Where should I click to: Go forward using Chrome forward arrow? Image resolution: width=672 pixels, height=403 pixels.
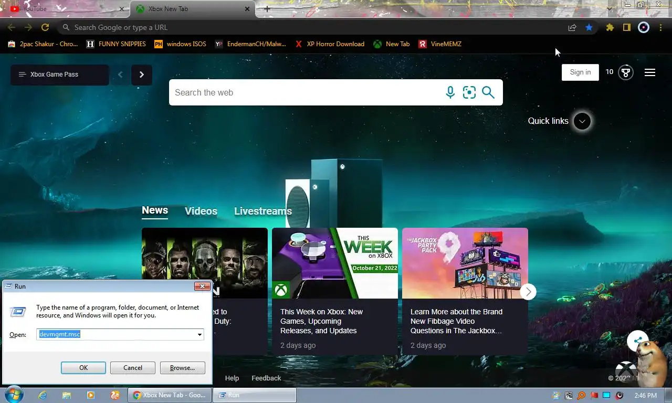point(28,27)
